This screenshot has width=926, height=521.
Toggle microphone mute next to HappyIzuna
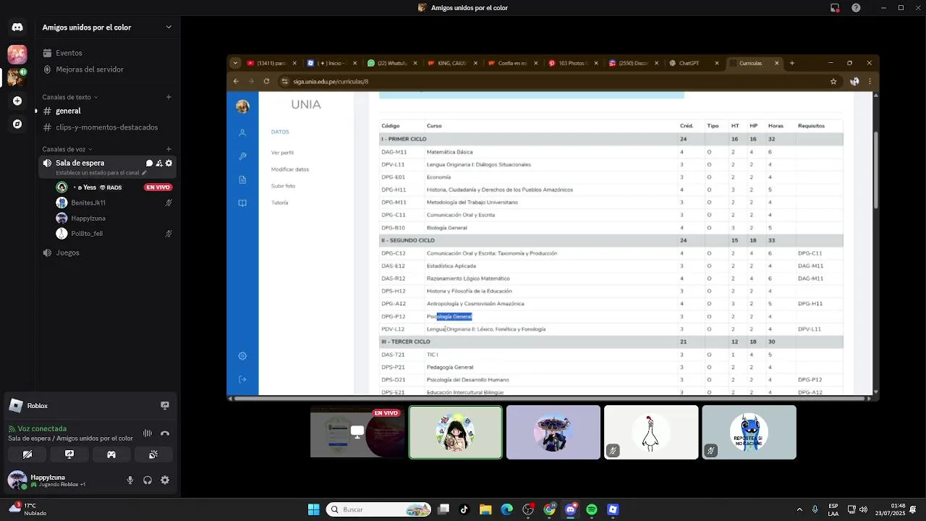[x=130, y=480]
